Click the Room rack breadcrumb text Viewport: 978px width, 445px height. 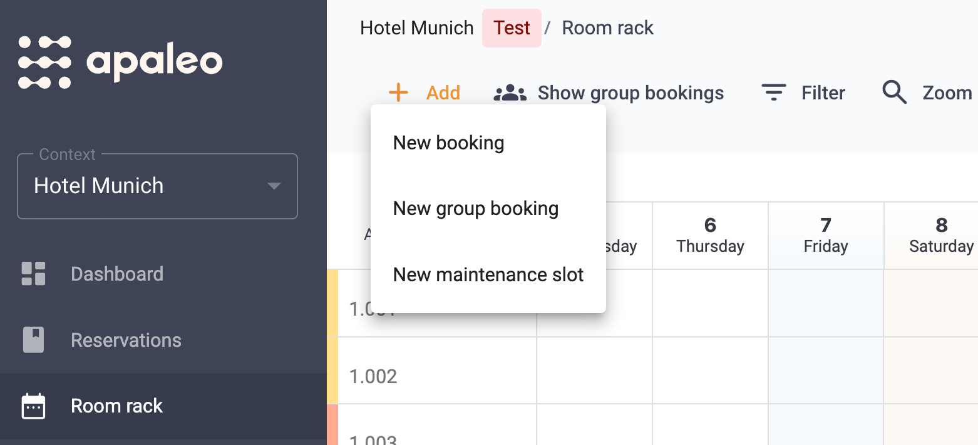click(x=607, y=28)
